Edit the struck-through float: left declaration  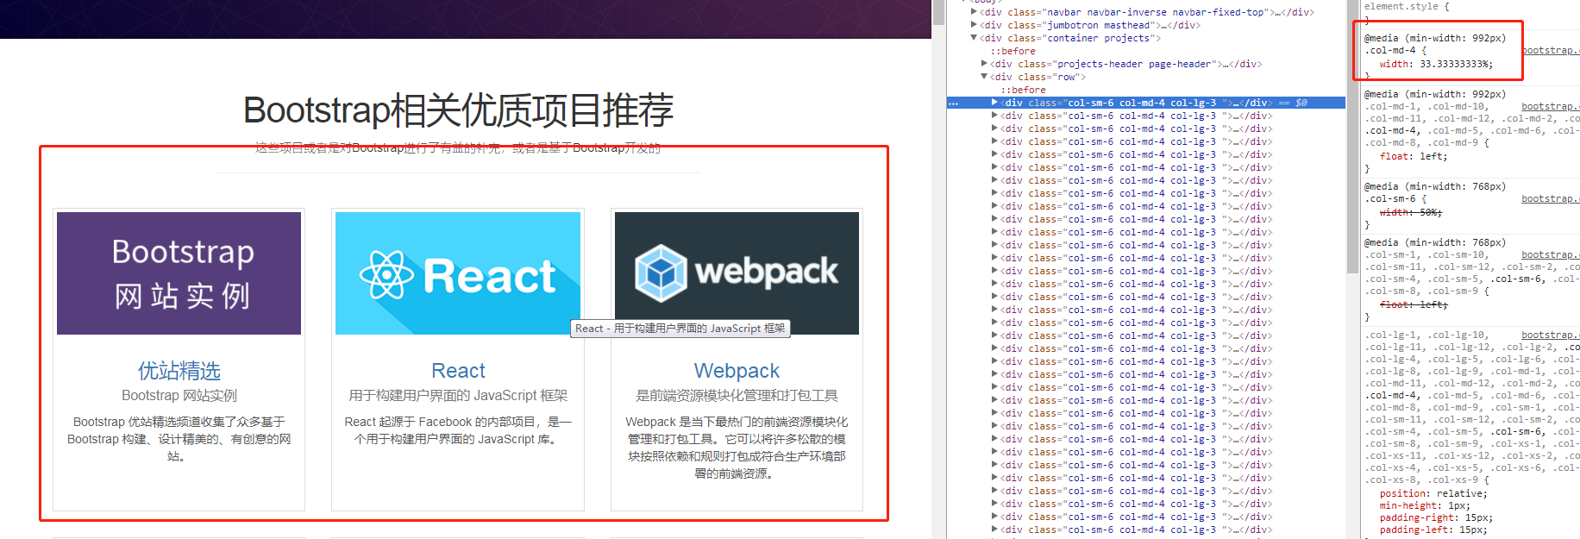[1414, 304]
